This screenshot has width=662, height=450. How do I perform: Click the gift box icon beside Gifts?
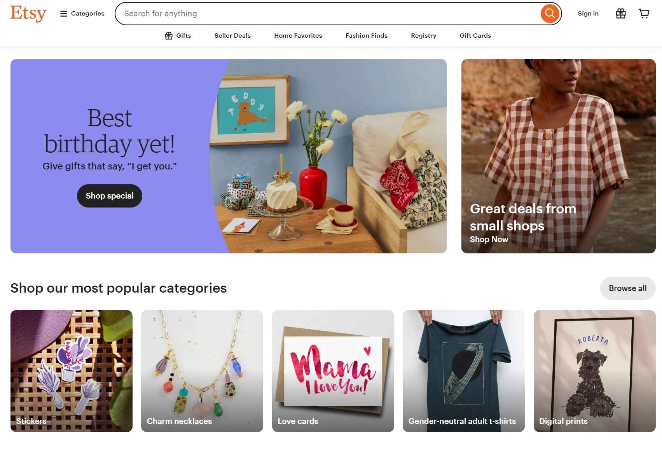coord(169,35)
